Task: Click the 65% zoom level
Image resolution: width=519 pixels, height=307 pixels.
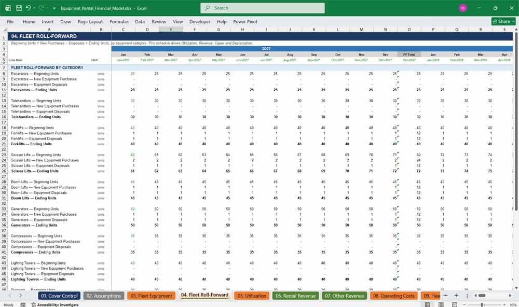Action: pos(513,305)
